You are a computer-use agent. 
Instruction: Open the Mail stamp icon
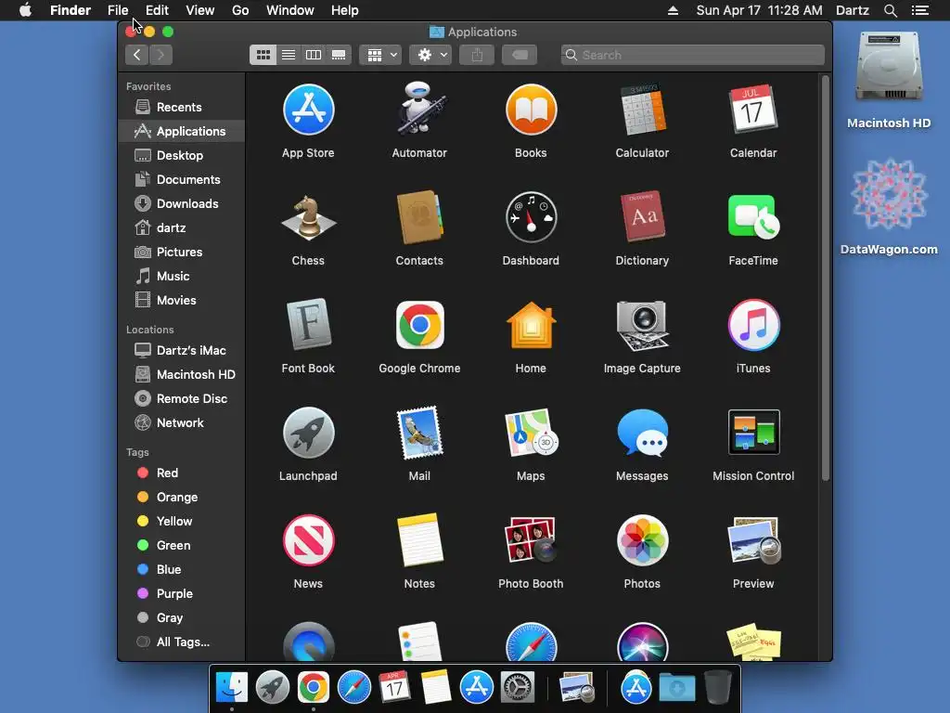tap(419, 433)
